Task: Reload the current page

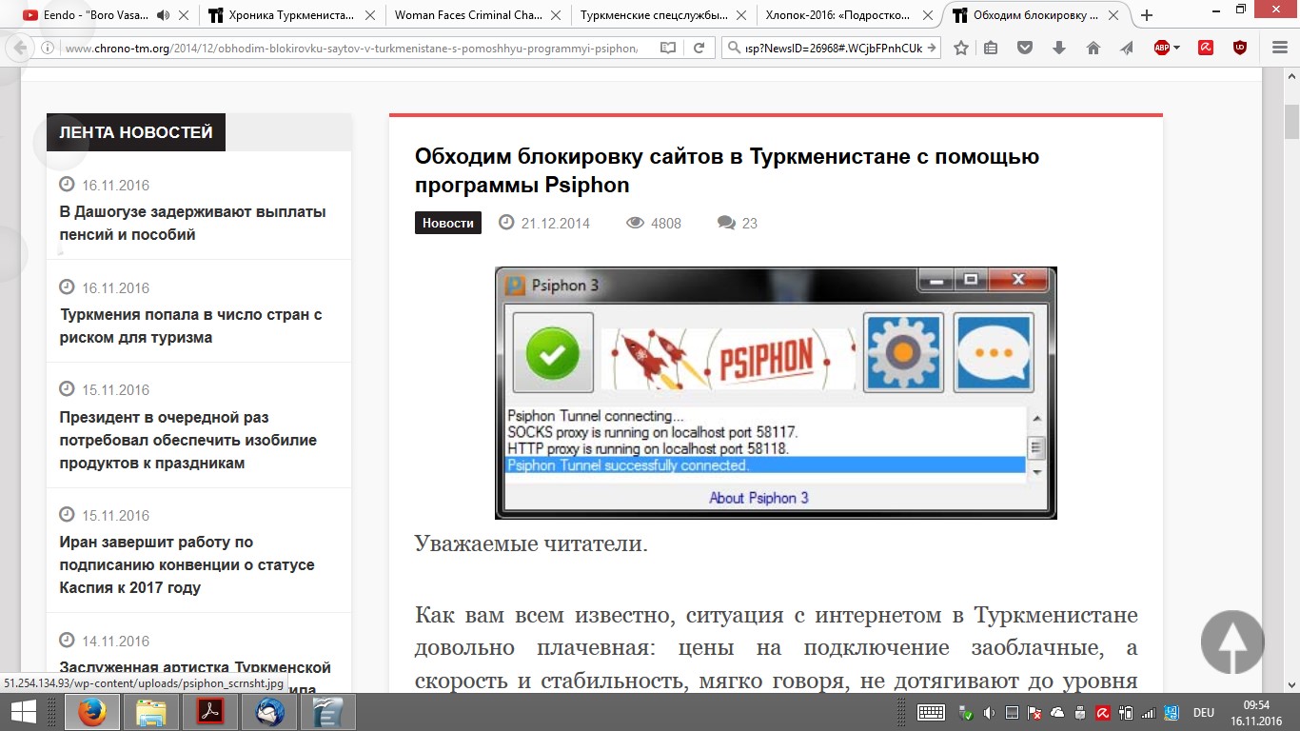Action: (699, 48)
